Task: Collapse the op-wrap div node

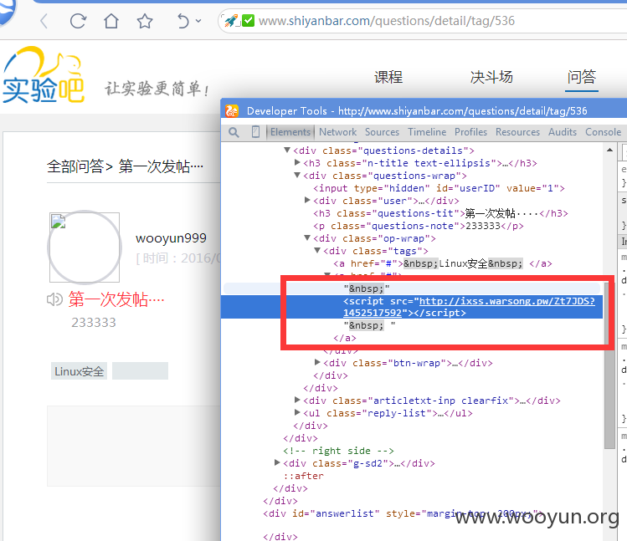Action: (307, 237)
